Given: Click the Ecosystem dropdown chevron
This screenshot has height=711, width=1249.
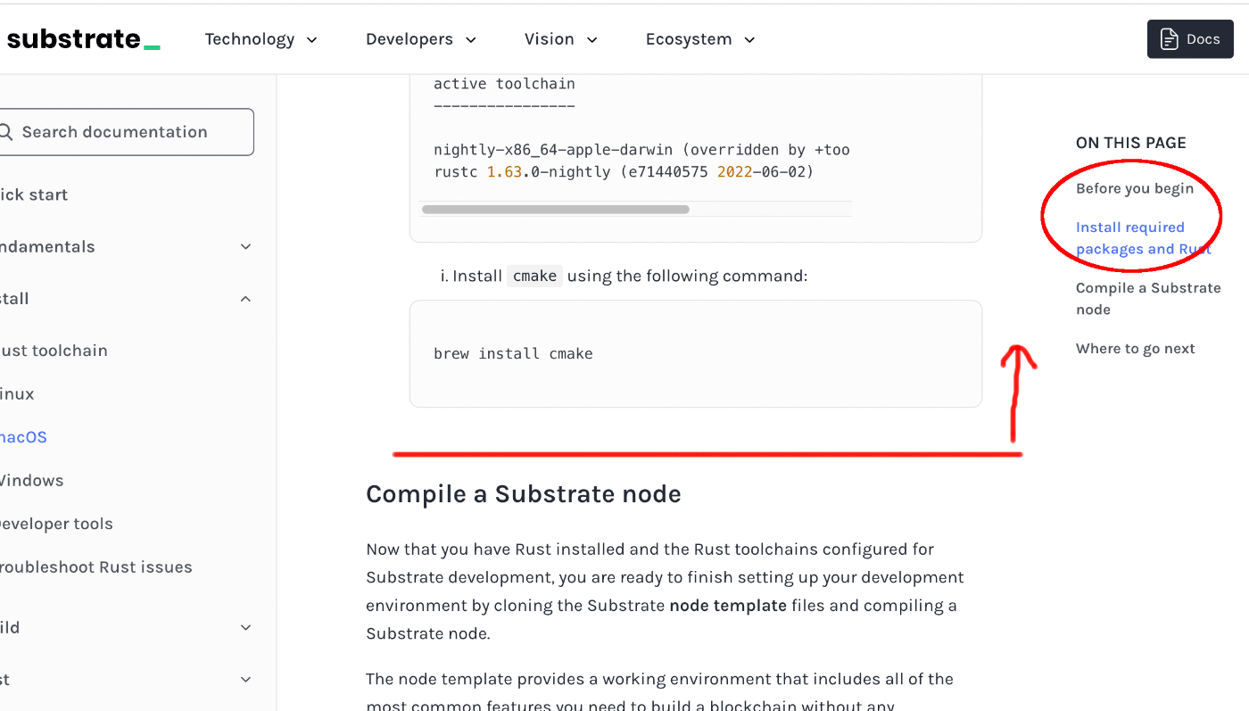Looking at the screenshot, I should click(749, 40).
